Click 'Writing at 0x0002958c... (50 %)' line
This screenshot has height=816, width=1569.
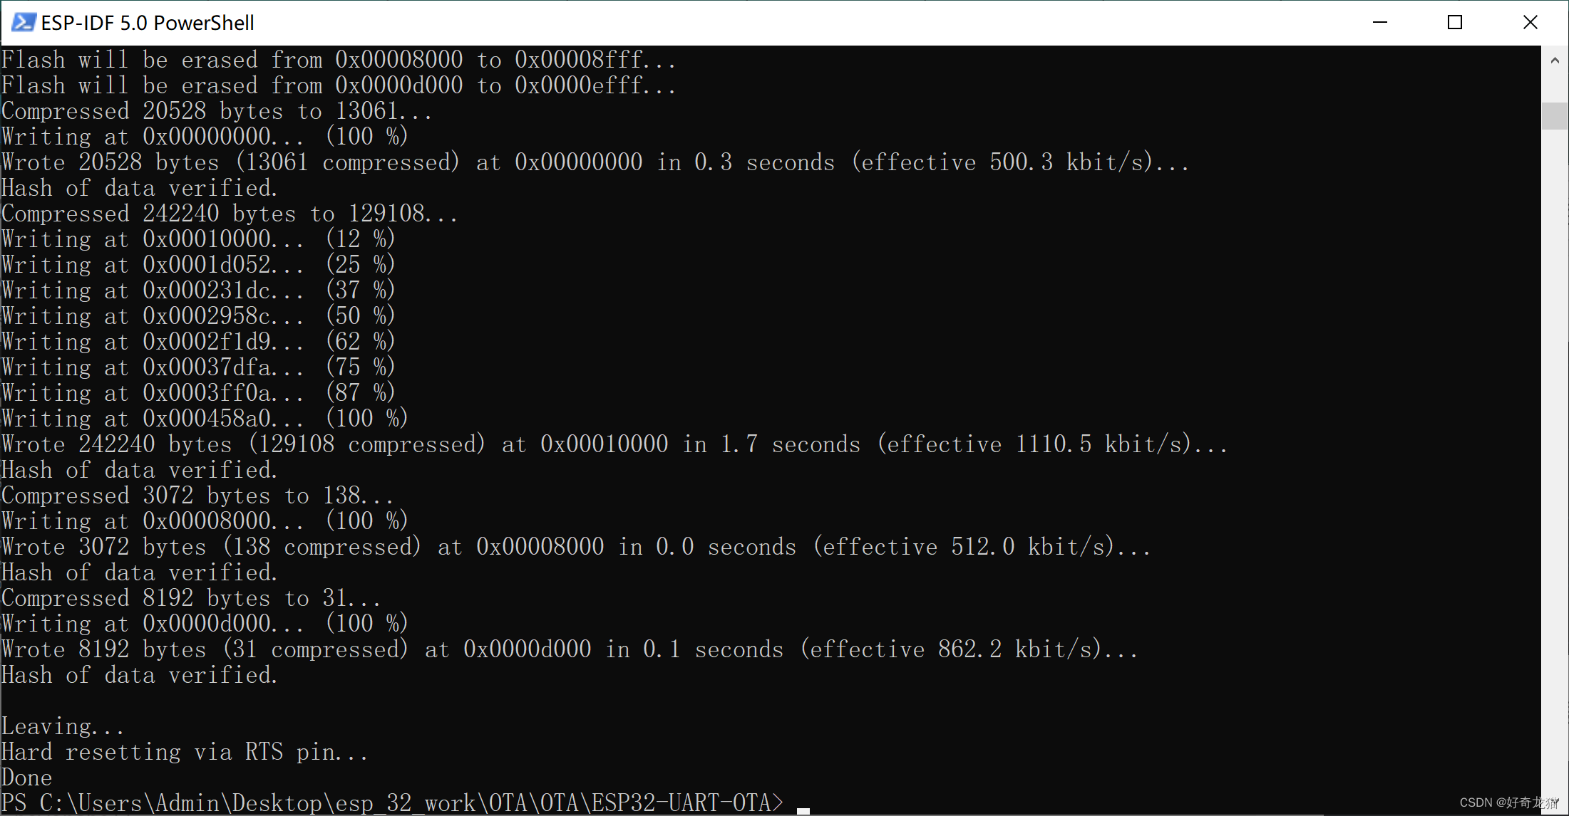point(198,316)
